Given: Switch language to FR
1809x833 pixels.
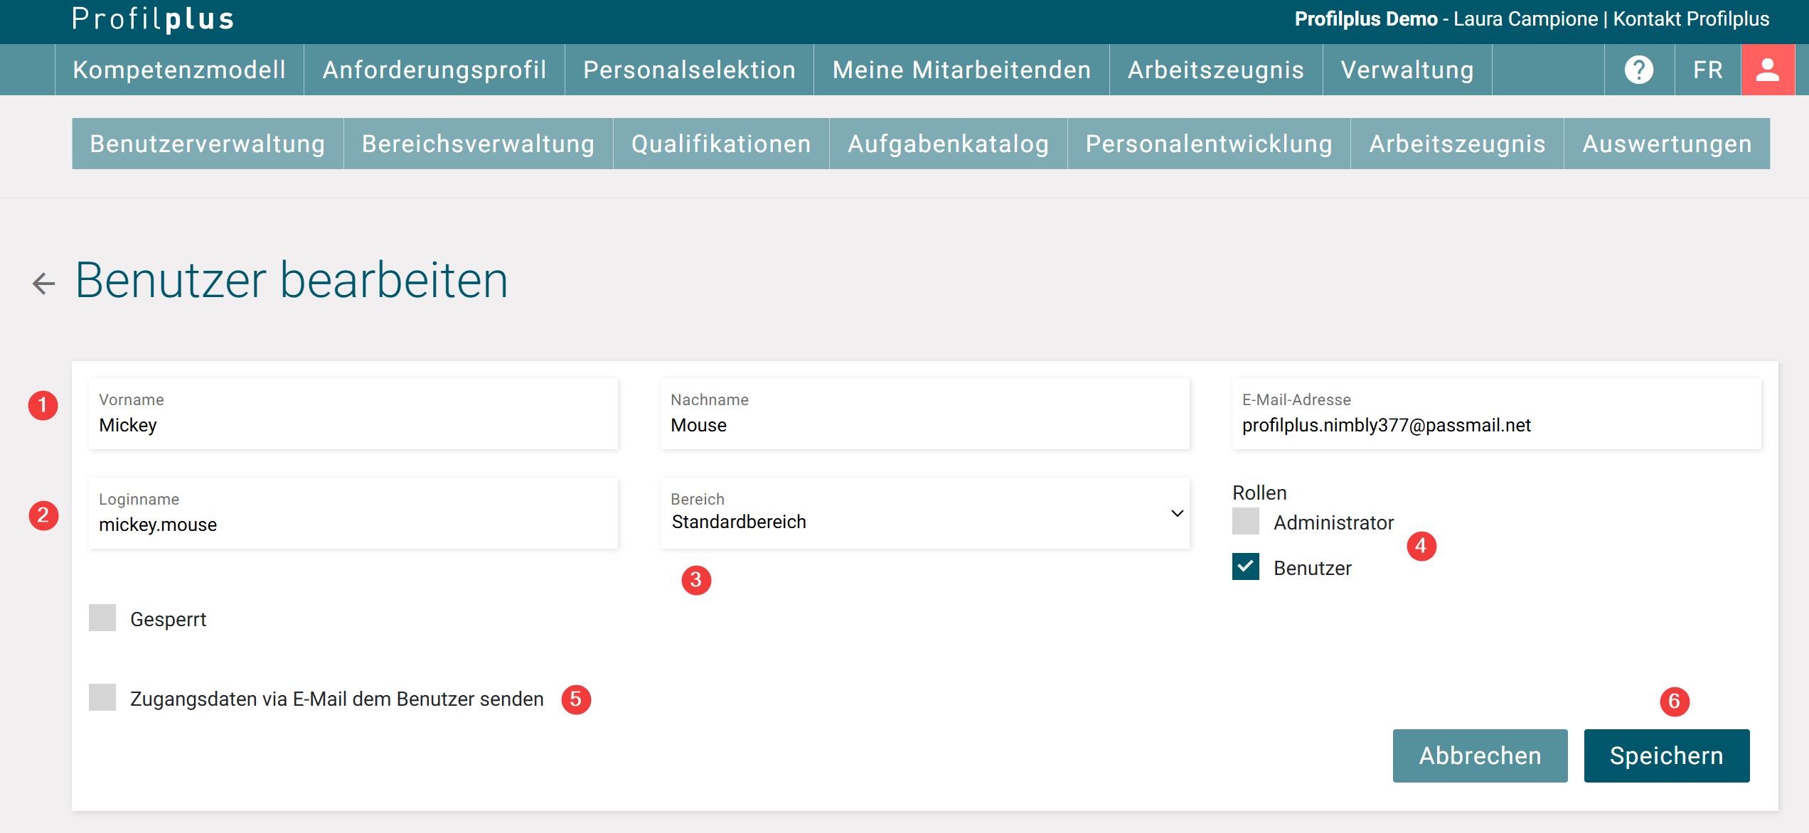Looking at the screenshot, I should click(1707, 70).
